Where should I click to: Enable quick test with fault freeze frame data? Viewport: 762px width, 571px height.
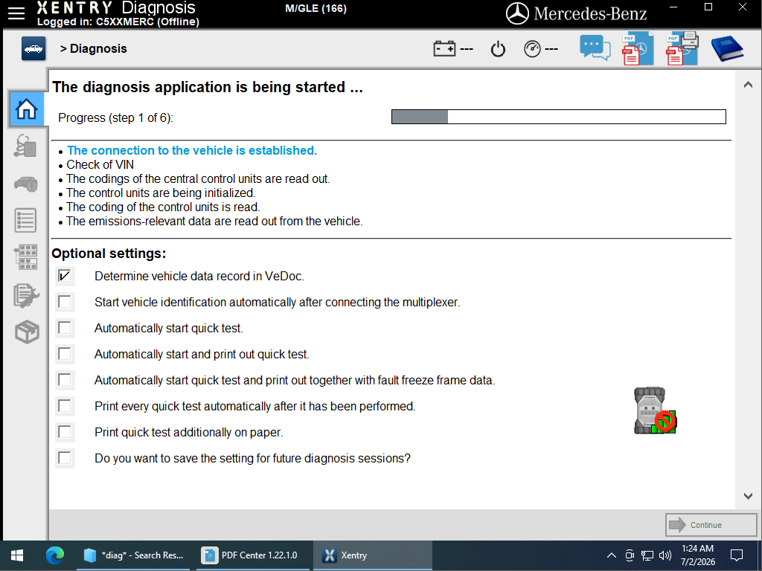coord(65,380)
